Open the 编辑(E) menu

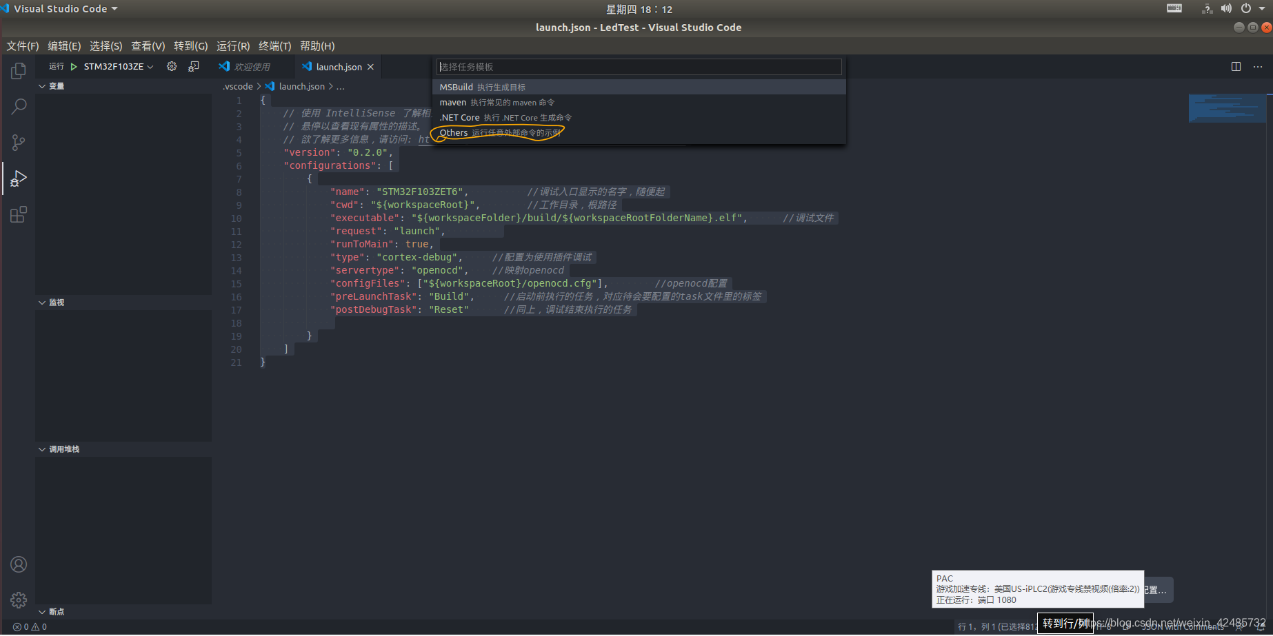click(64, 46)
